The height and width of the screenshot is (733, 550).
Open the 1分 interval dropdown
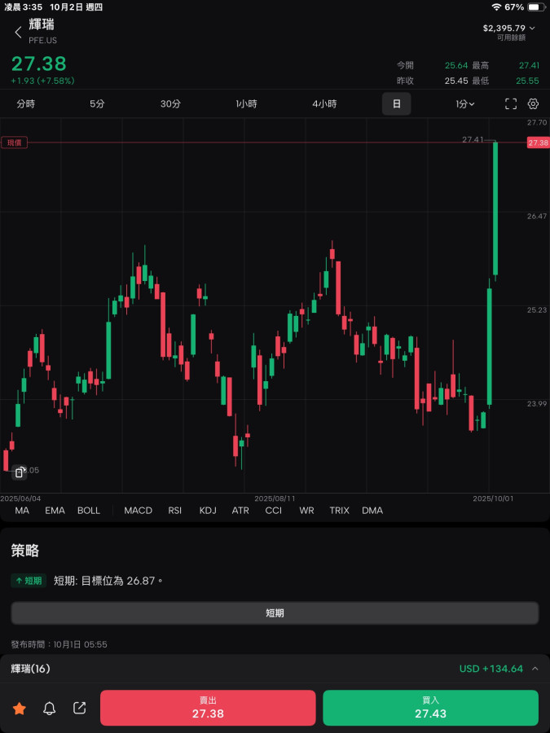click(464, 104)
